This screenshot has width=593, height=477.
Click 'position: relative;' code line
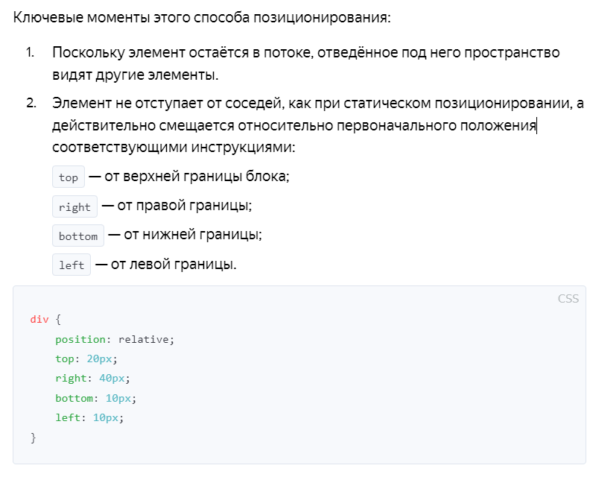[x=115, y=339]
